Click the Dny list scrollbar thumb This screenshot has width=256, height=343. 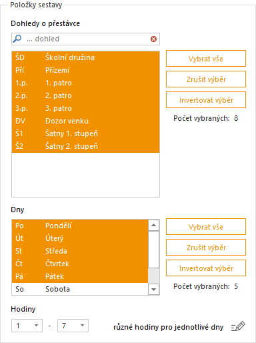coord(153,250)
